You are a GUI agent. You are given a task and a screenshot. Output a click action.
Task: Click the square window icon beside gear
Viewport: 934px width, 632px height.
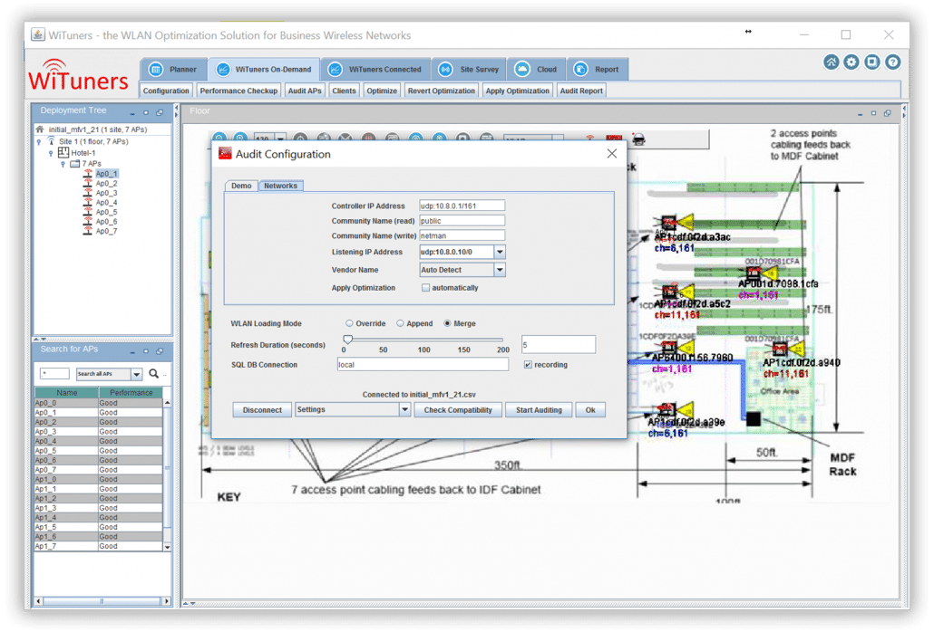(872, 62)
